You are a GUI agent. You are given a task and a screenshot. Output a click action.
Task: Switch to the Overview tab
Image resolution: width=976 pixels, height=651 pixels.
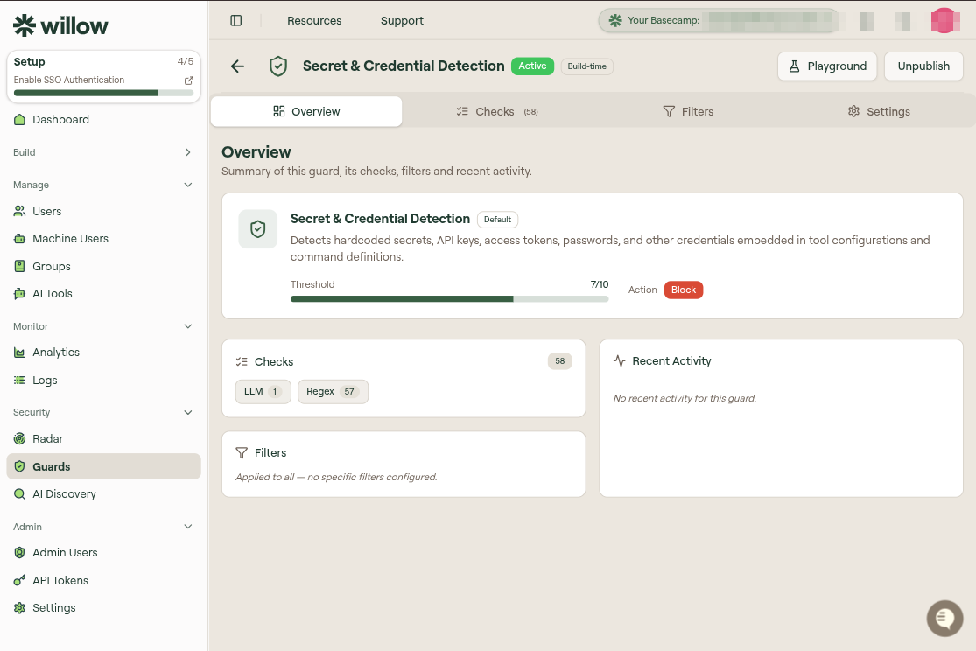click(306, 111)
